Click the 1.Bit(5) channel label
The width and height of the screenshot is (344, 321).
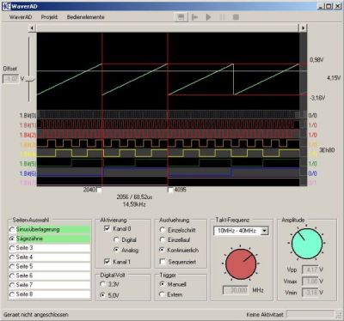[28, 164]
